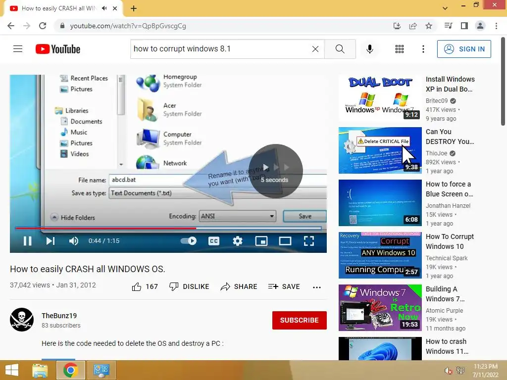
Task: Mute the tab audio speaker icon
Action: (104, 8)
